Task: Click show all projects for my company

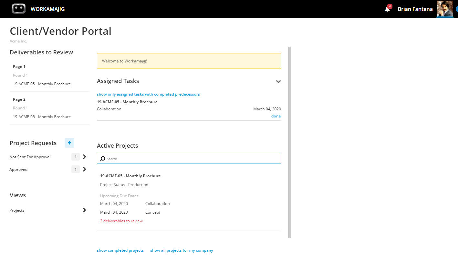Action: click(x=182, y=250)
